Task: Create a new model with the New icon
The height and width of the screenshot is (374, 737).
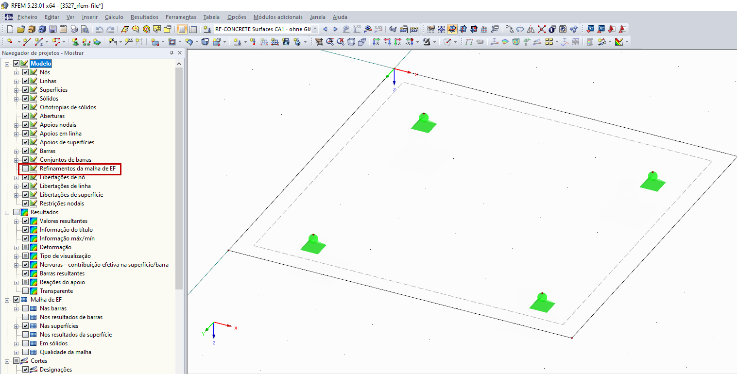Action: [x=10, y=29]
